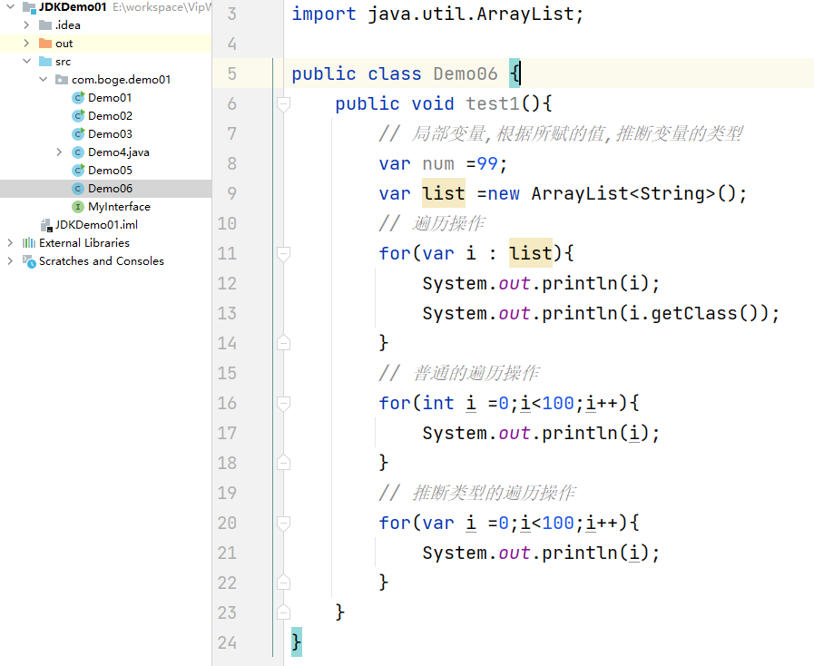Click 'int' keyword on line 16

[x=438, y=403]
